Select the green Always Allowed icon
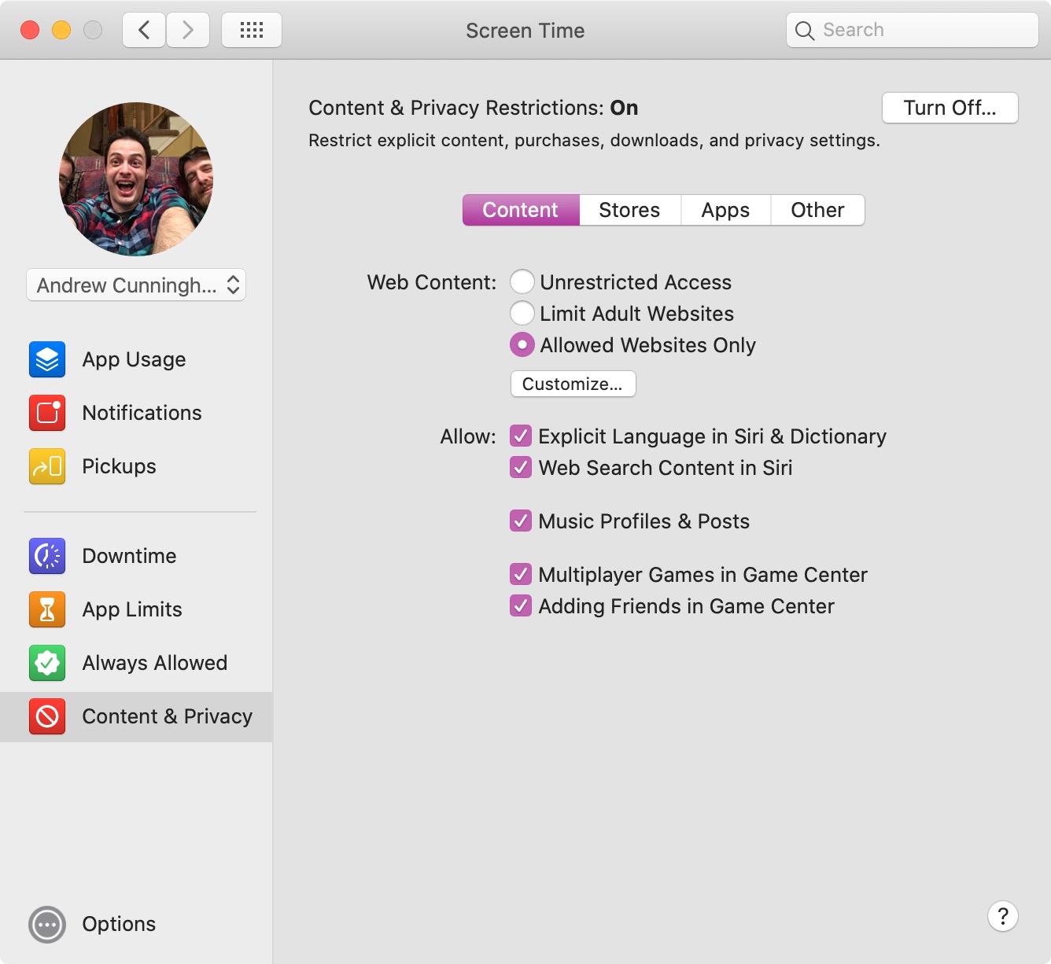Viewport: 1051px width, 964px height. coord(47,663)
